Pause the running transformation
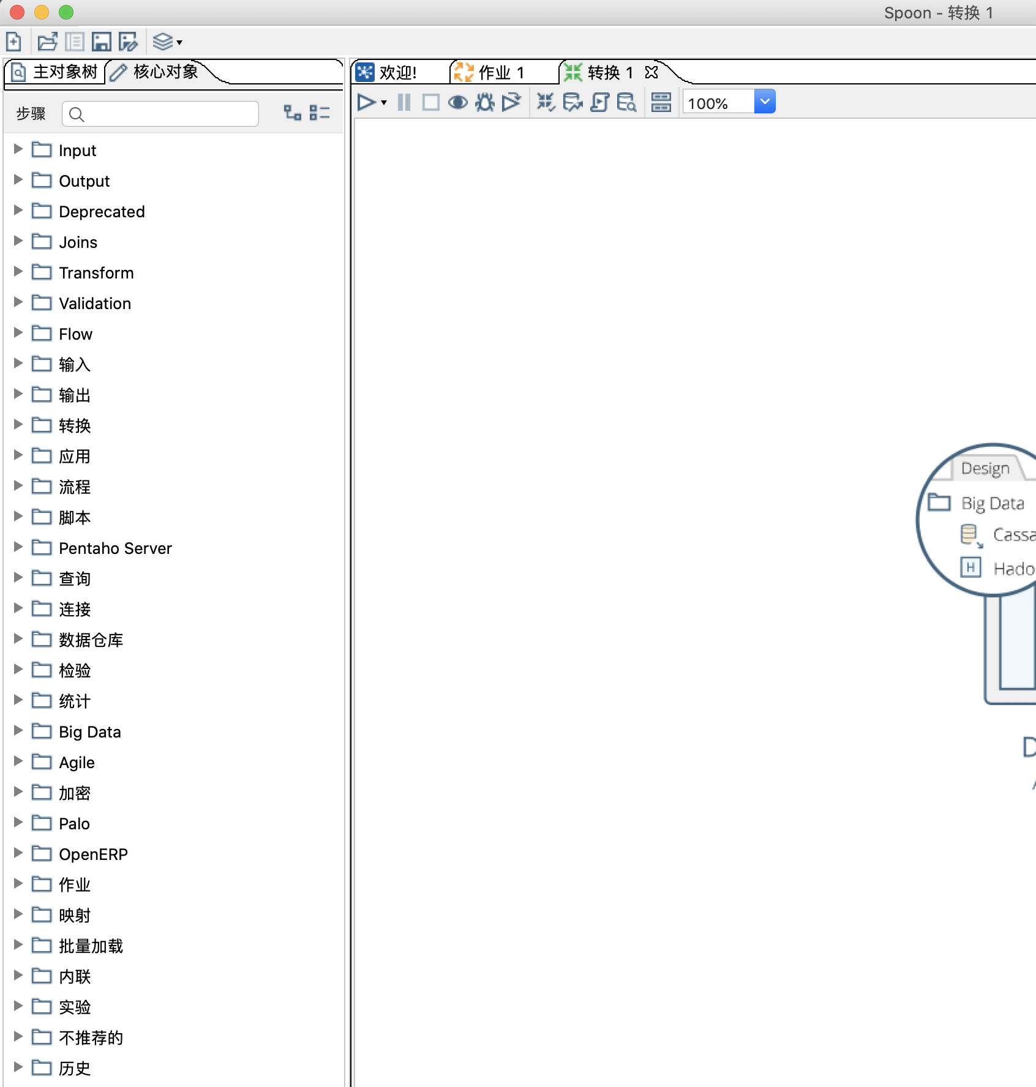Screen dimensions: 1036x1087 [404, 102]
